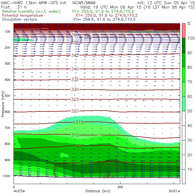Click the 360 potential temperature contour label
This screenshot has width=196, height=196.
(x=75, y=35)
